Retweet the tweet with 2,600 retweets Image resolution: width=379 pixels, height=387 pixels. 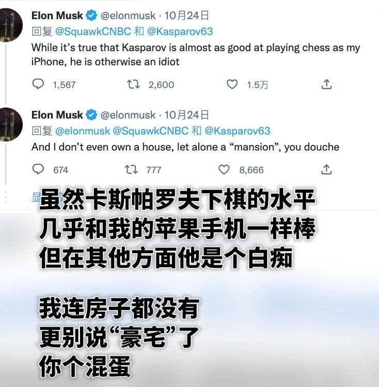click(133, 84)
